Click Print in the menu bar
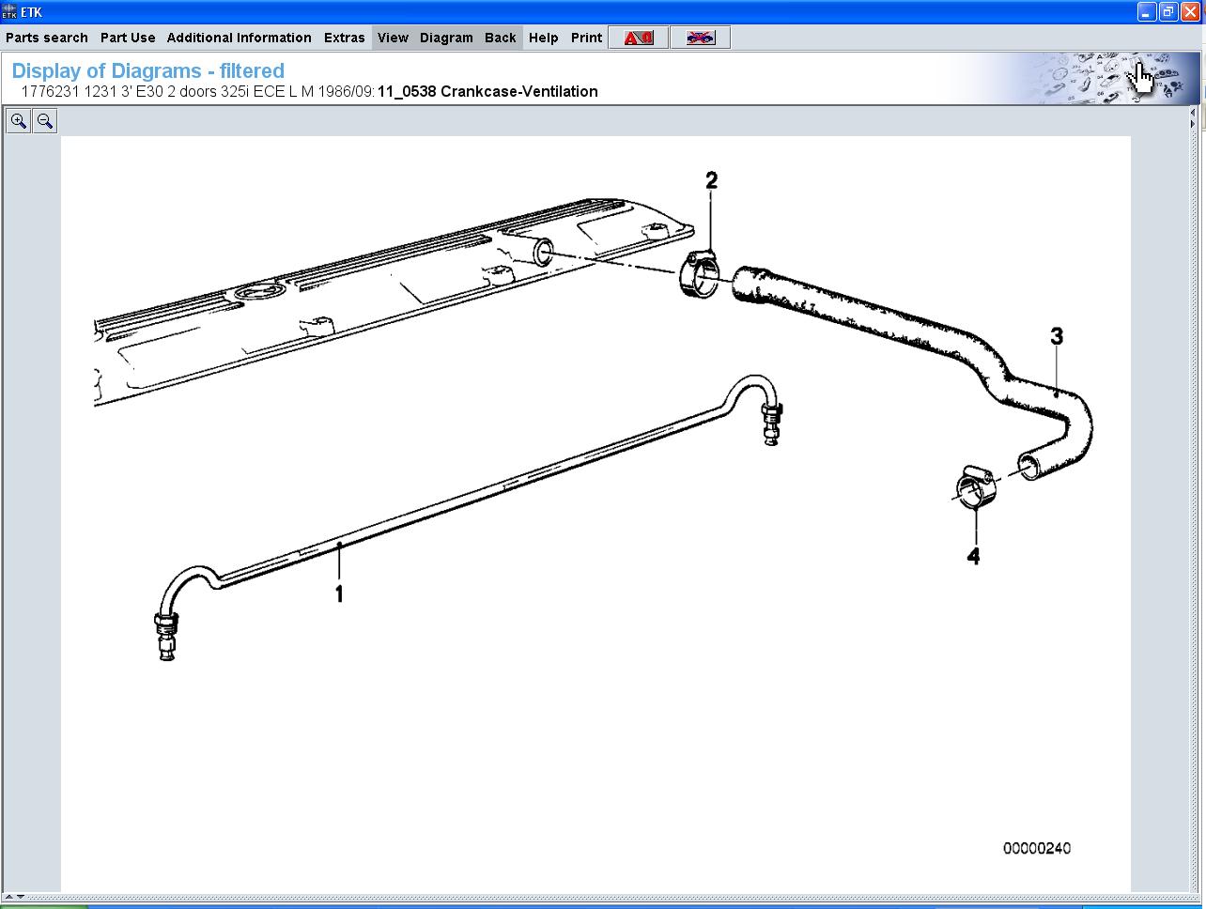The height and width of the screenshot is (909, 1206). tap(586, 38)
